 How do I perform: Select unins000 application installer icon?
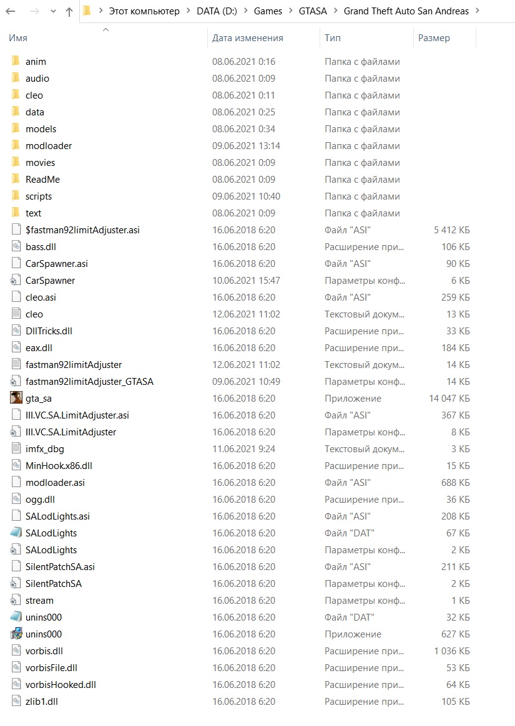pyautogui.click(x=16, y=634)
